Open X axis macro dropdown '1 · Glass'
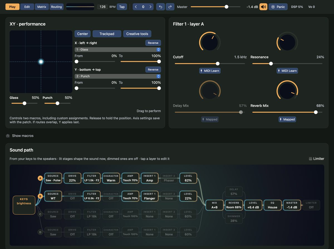334x249 pixels. [x=118, y=50]
